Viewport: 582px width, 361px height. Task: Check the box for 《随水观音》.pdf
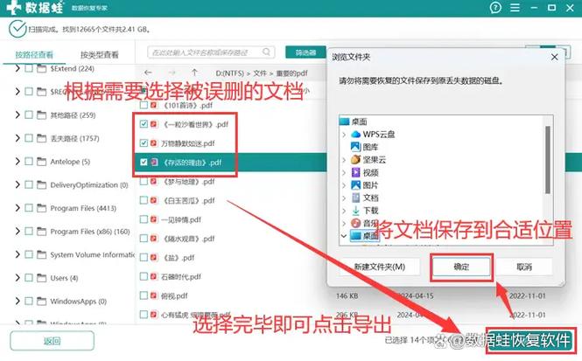click(x=144, y=239)
